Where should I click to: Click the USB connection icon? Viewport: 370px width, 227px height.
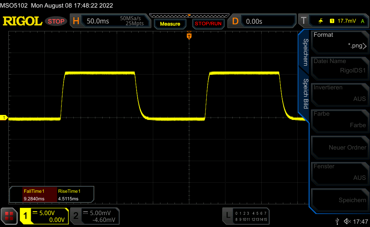coord(337,221)
